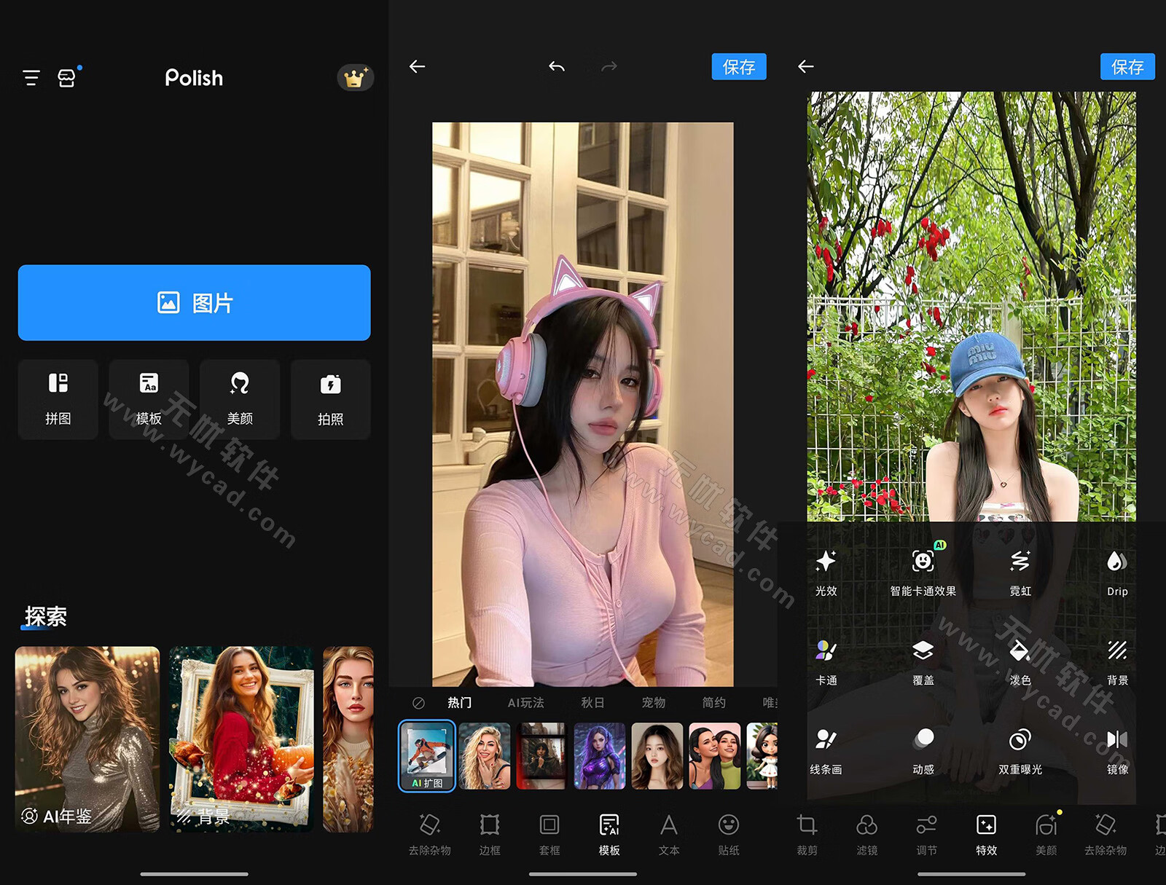Select the 智能卡通效果 AI cartoon effect
Screen dimensions: 1166x885
click(923, 572)
